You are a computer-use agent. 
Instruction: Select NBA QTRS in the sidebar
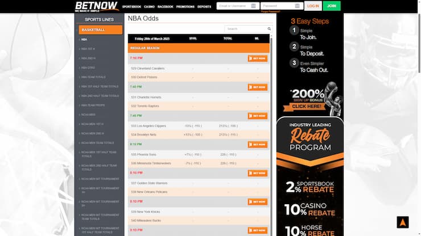[88, 68]
